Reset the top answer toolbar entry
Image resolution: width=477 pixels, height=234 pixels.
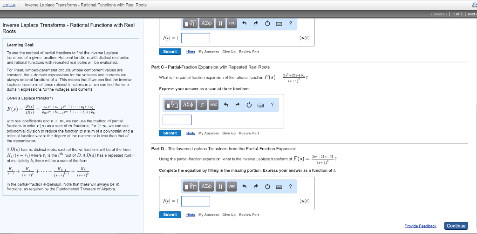(x=267, y=23)
